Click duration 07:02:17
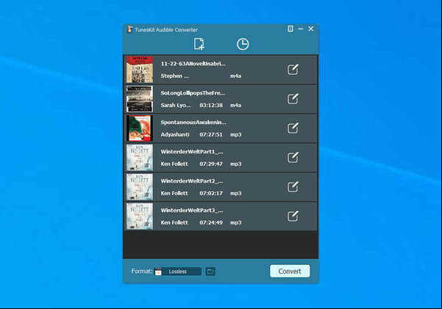This screenshot has width=442, height=309. pos(211,193)
